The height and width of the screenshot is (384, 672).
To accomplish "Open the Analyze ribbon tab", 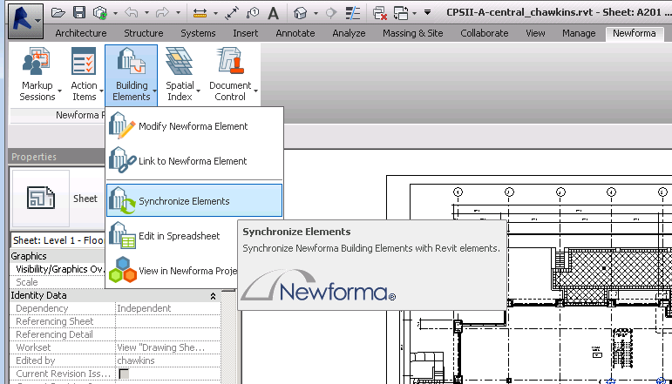I will 349,33.
